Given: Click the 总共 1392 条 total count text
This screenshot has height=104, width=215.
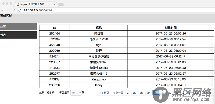Looking at the screenshot, I should pos(47,93).
